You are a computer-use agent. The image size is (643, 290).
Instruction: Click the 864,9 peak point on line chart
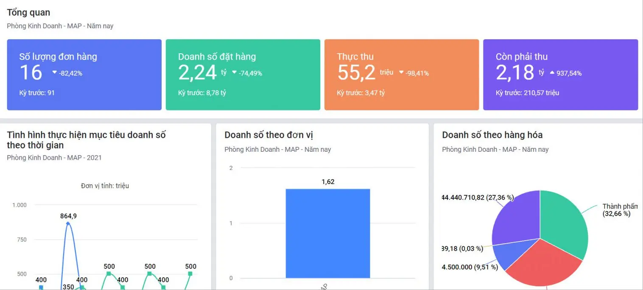click(68, 223)
